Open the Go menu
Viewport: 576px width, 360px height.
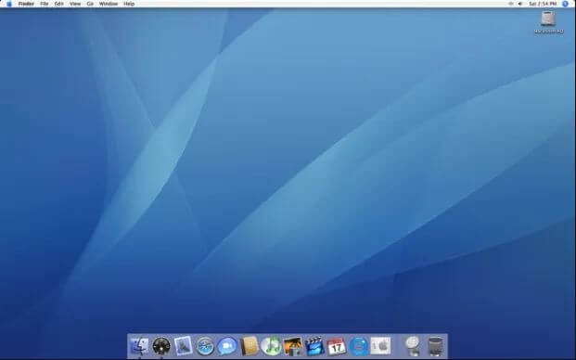click(x=90, y=4)
